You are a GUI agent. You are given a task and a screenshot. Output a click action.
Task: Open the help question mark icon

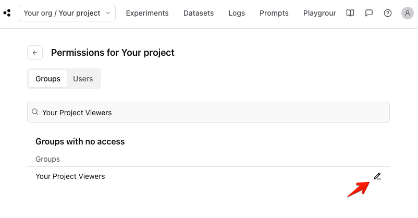388,13
